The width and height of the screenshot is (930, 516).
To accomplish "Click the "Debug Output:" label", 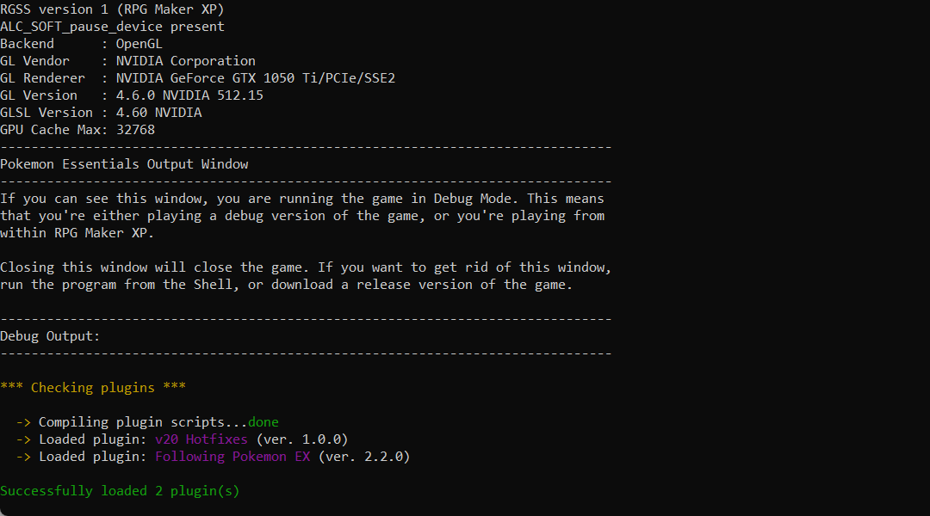I will [50, 336].
